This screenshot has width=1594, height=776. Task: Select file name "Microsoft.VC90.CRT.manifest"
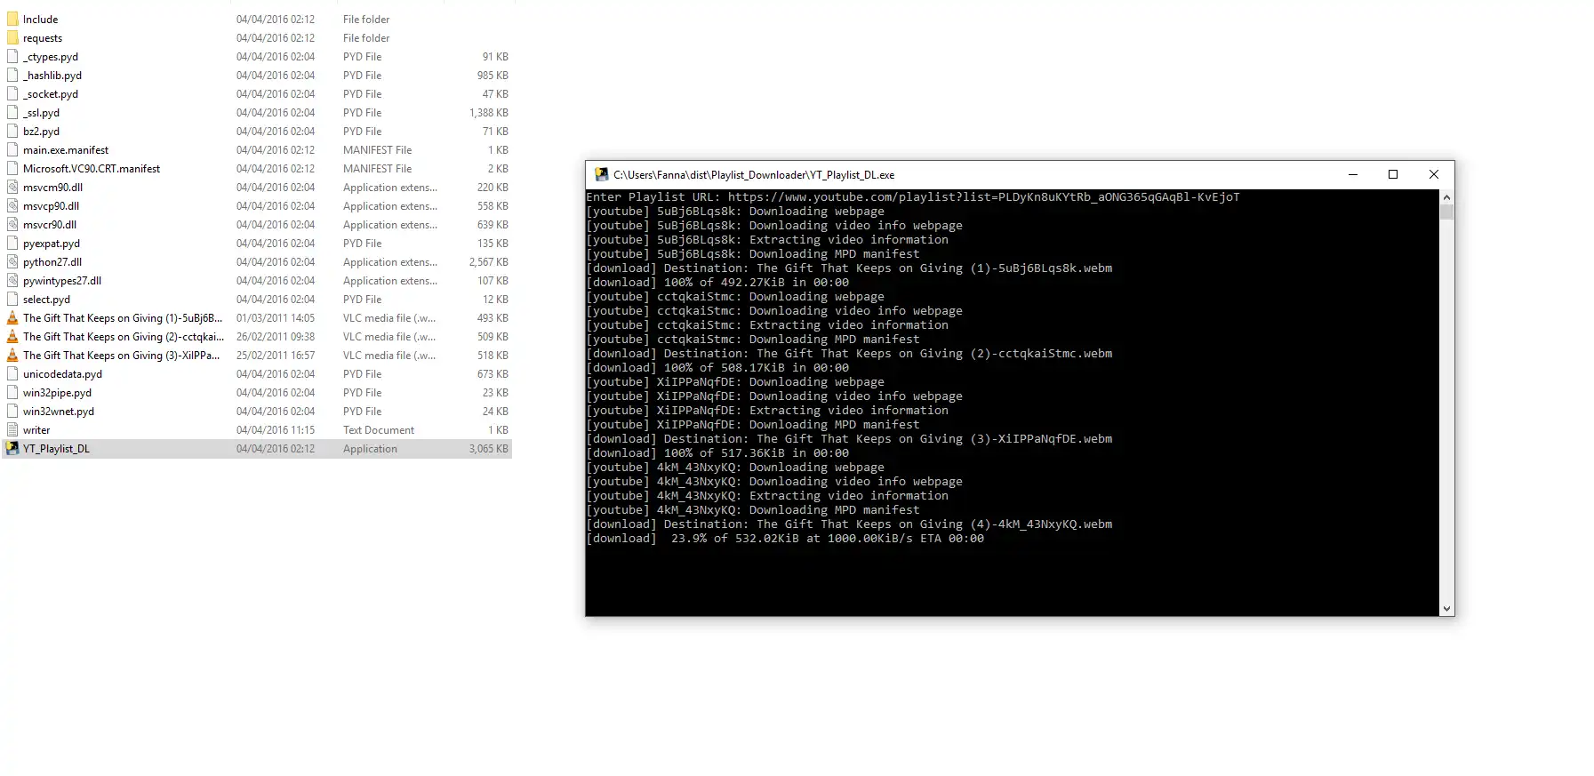click(92, 169)
